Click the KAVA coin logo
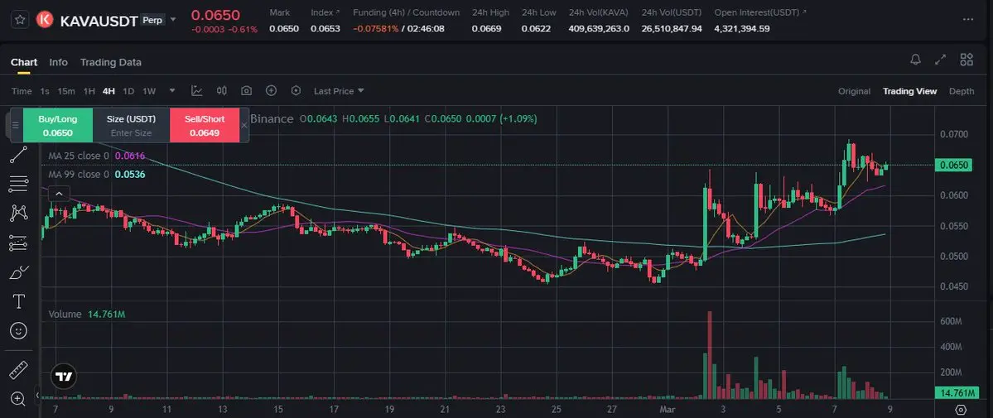 44,20
